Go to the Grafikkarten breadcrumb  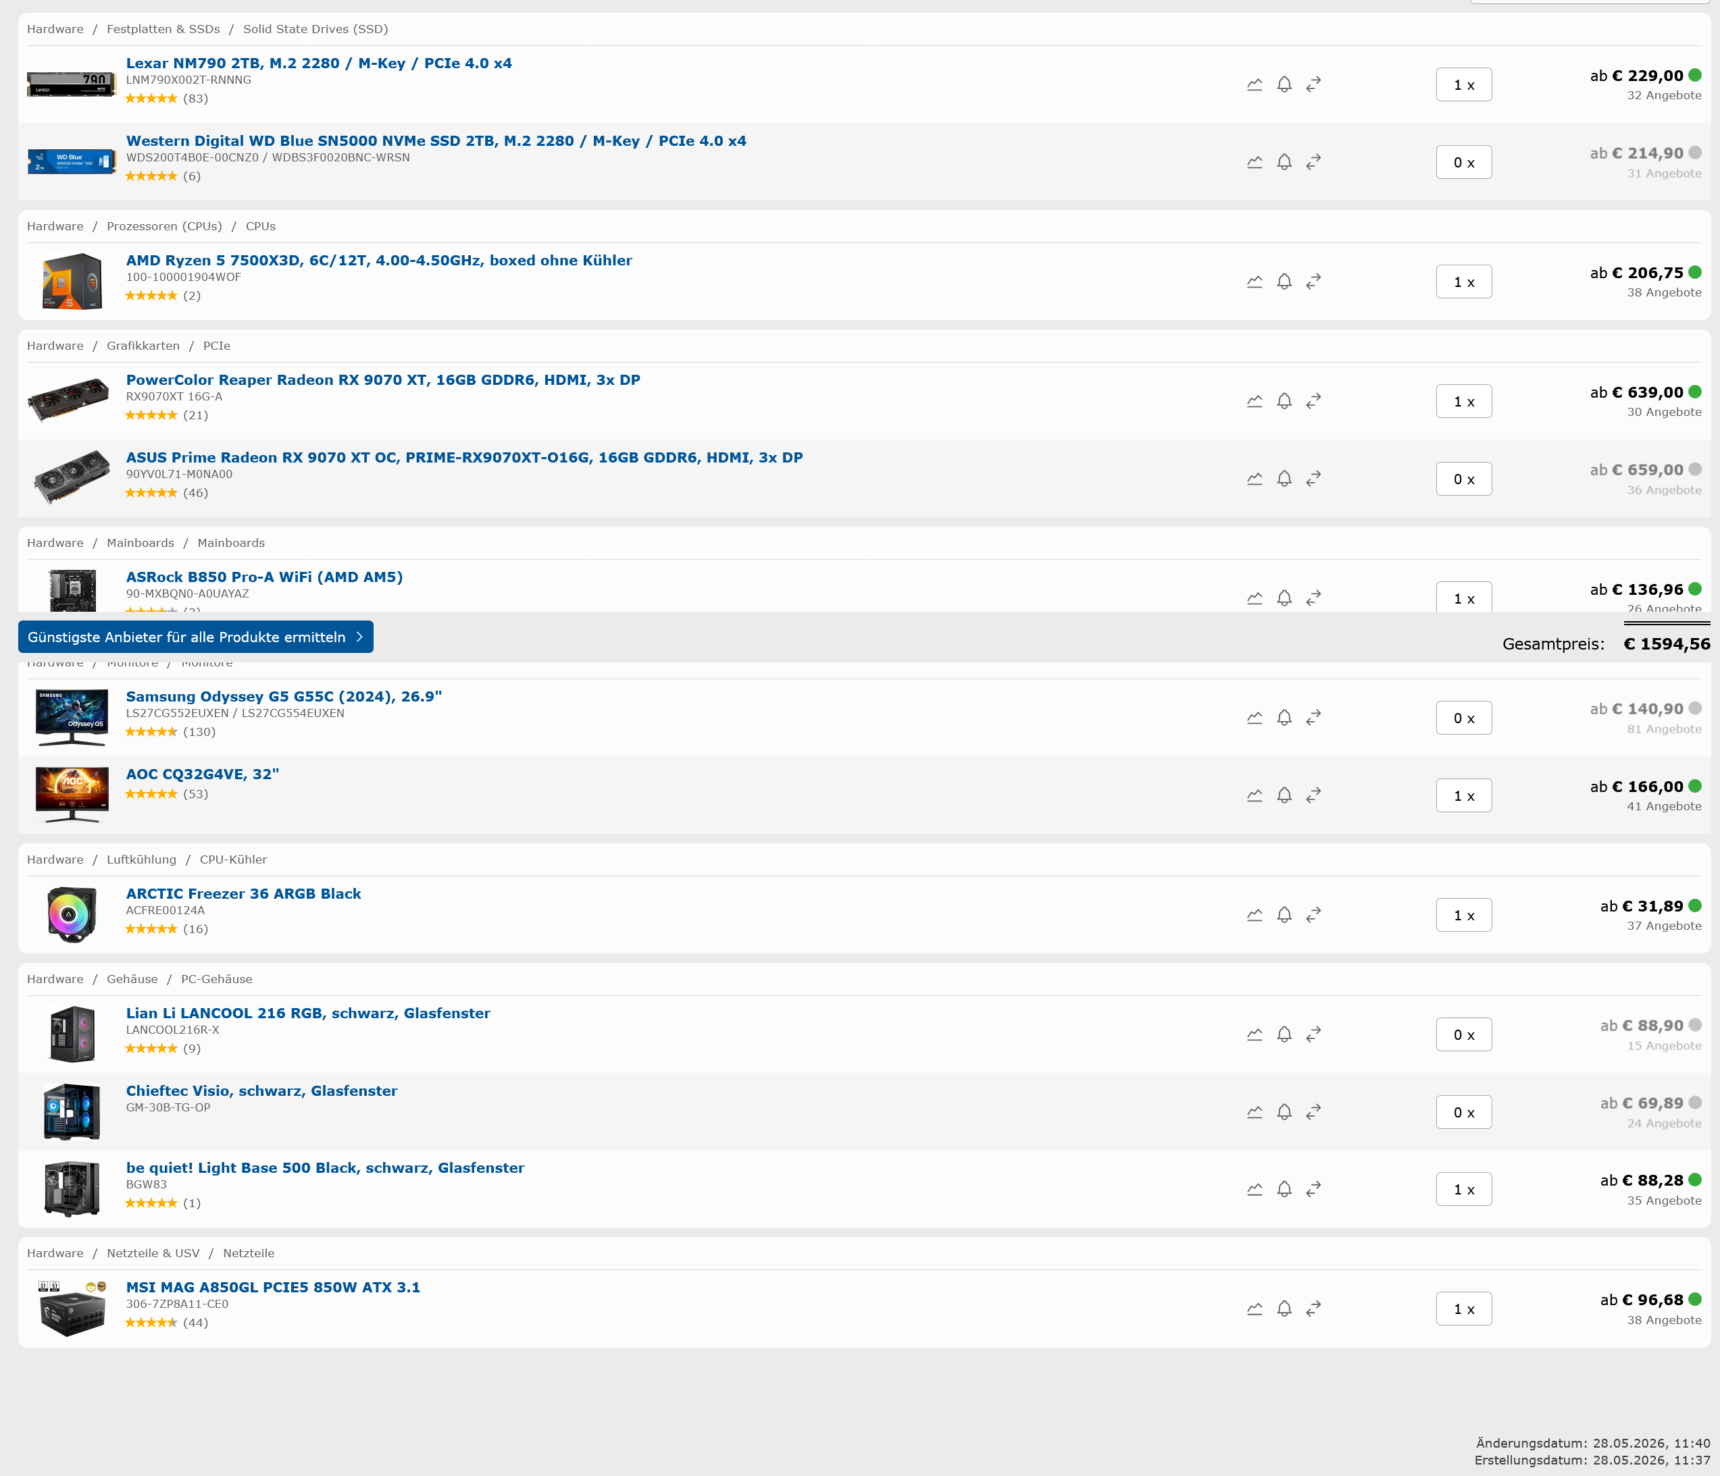[143, 346]
